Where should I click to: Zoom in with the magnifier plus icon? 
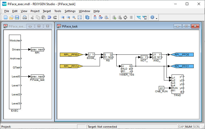point(62,17)
